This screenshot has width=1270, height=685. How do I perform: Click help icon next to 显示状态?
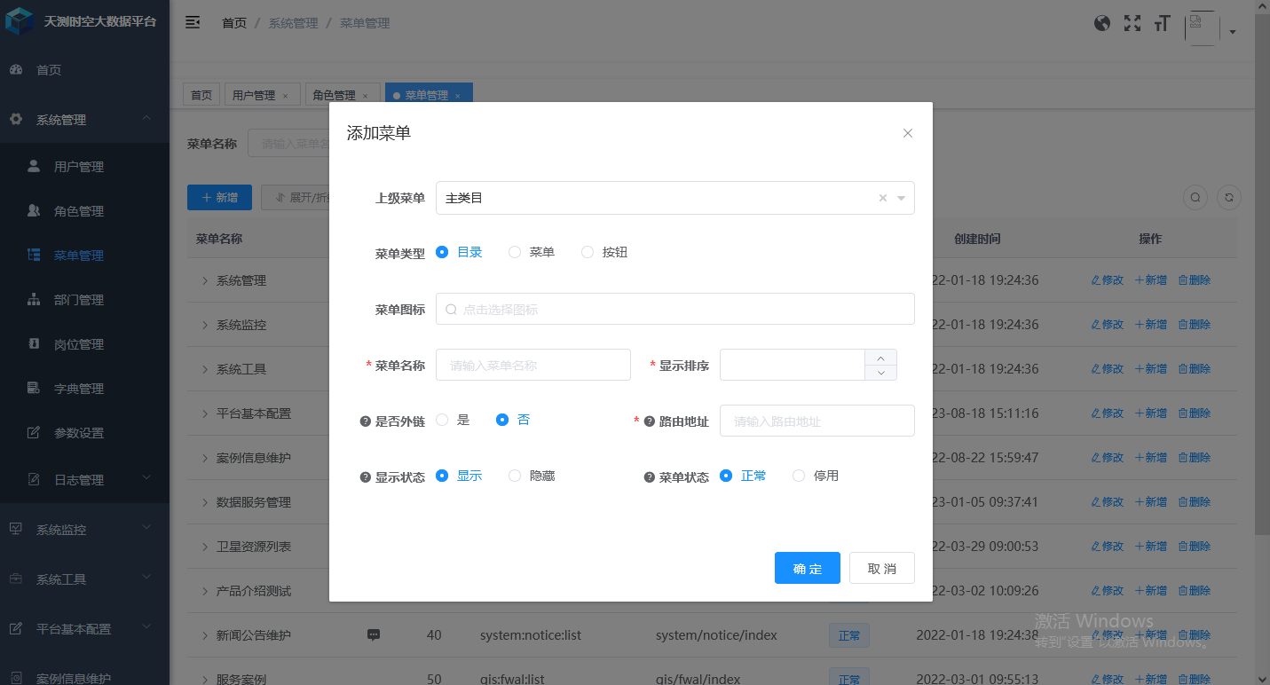365,477
